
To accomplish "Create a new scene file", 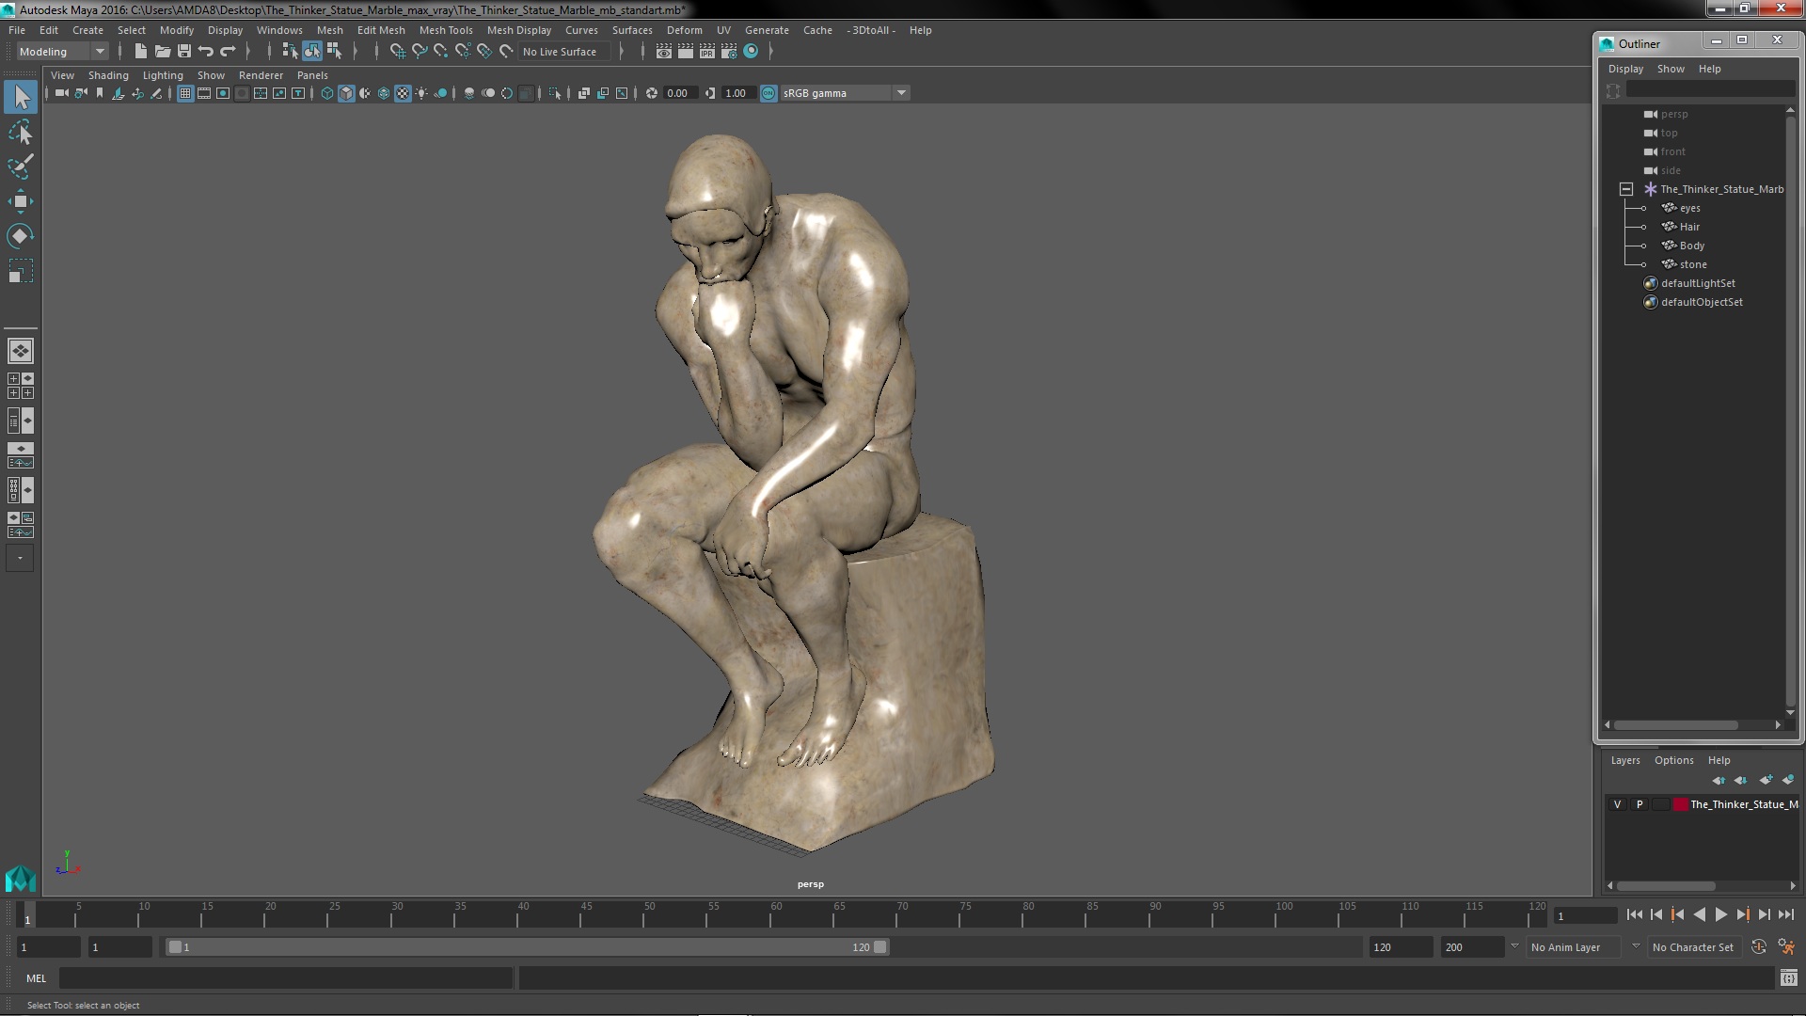I will (140, 52).
